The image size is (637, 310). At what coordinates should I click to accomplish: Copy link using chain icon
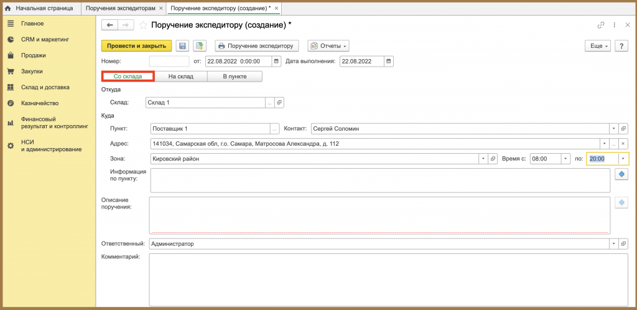pyautogui.click(x=600, y=25)
